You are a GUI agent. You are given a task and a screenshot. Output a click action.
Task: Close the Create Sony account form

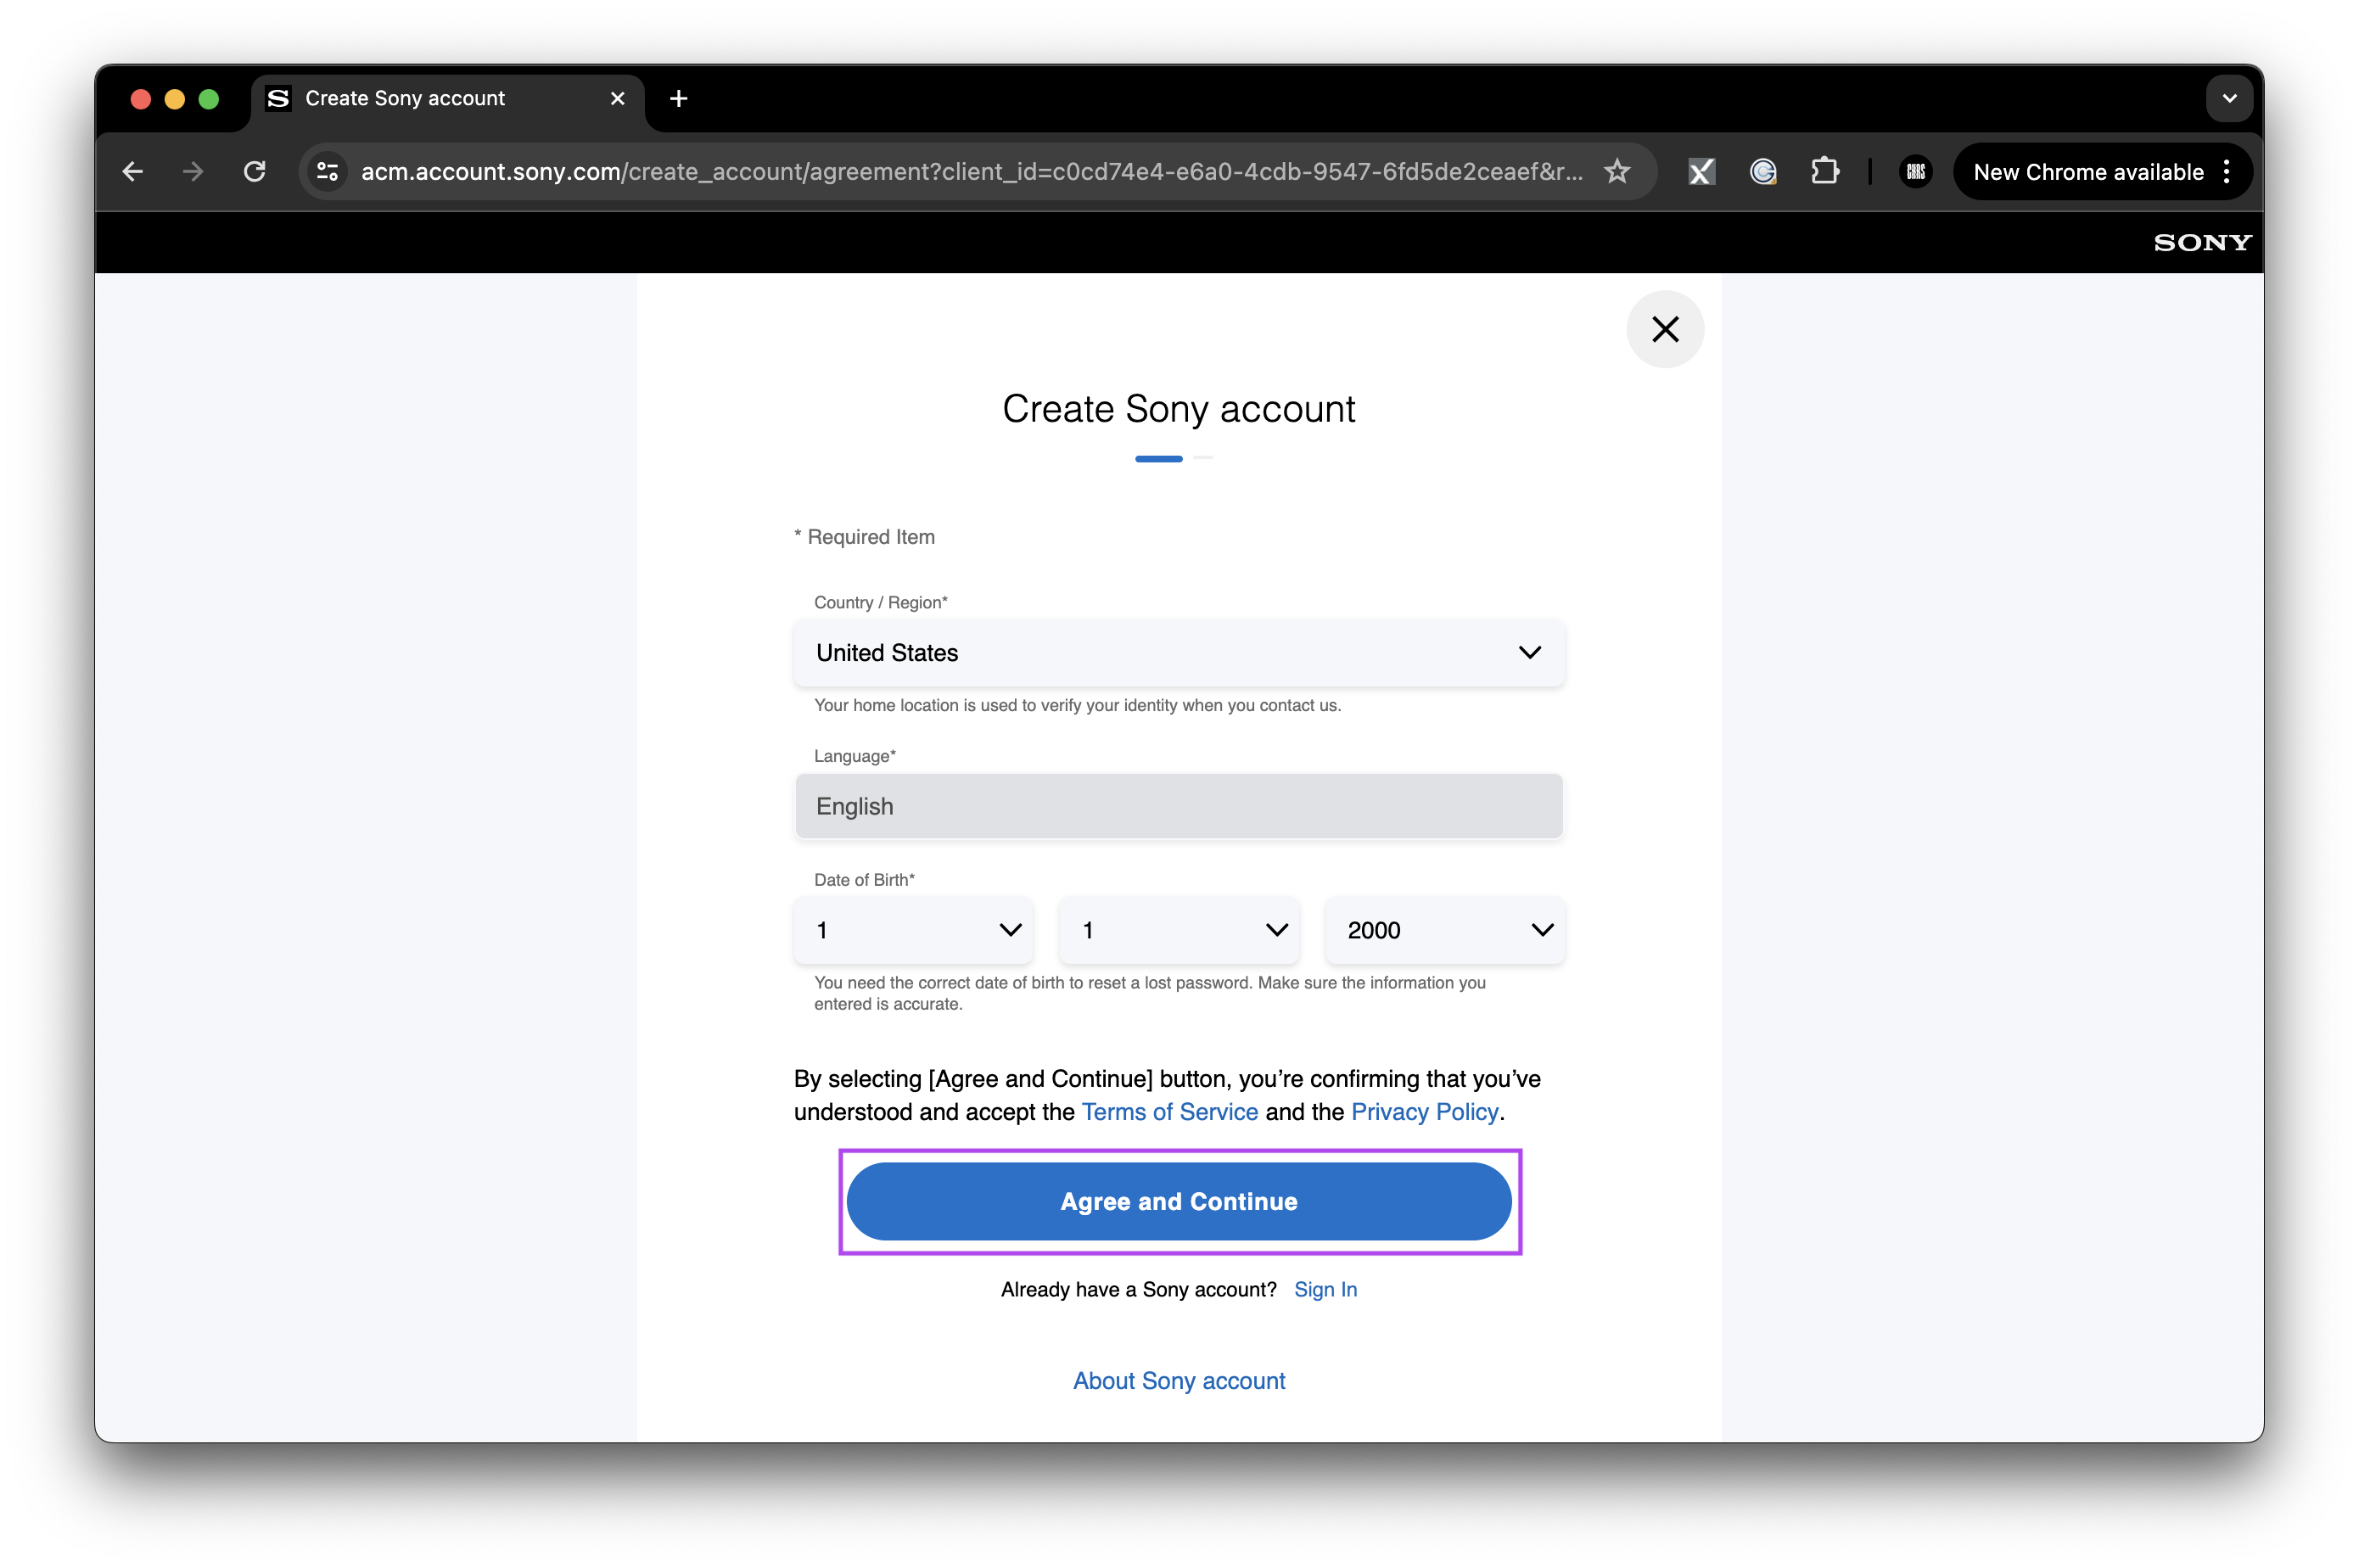tap(1665, 329)
